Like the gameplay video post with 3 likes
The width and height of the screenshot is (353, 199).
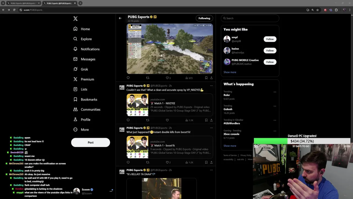(168, 78)
